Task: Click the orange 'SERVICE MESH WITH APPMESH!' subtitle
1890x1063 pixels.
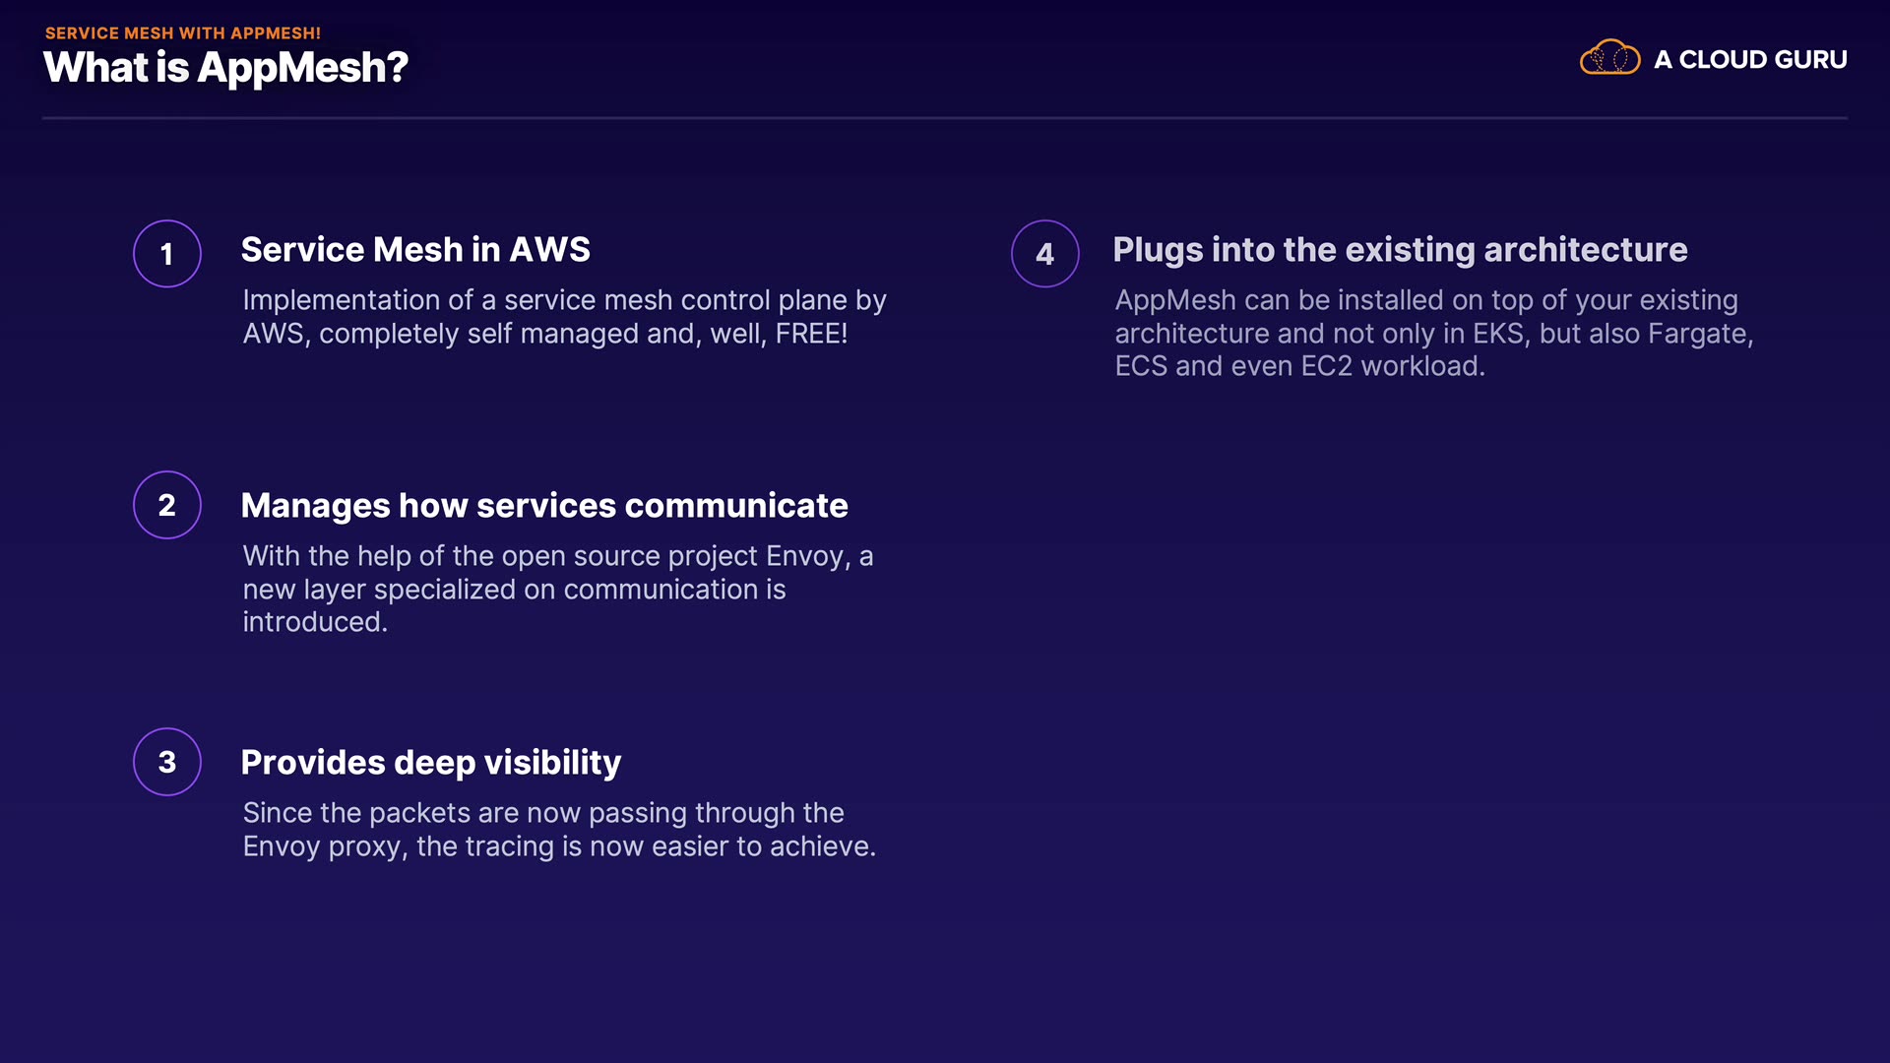Action: (183, 32)
